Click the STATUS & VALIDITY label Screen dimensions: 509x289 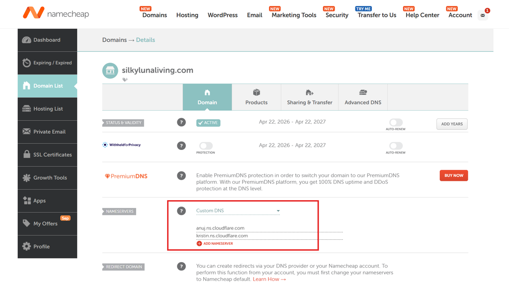tap(123, 123)
